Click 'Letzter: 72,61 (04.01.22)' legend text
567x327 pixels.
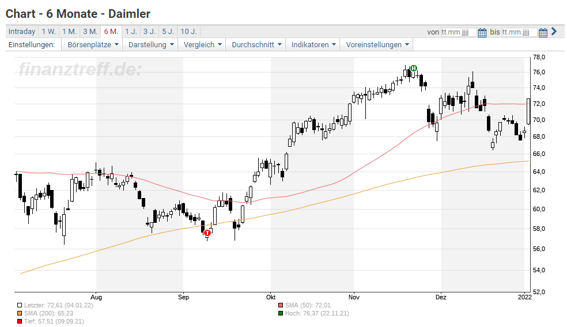click(59, 305)
